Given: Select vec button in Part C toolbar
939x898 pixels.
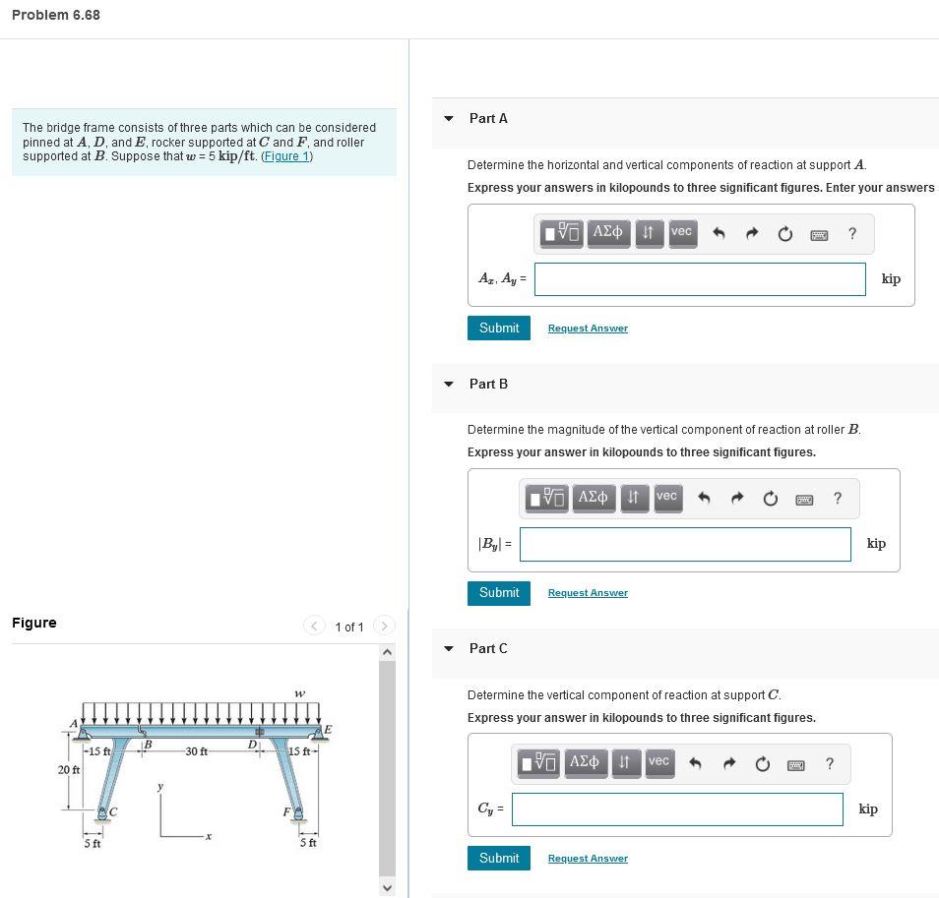Looking at the screenshot, I should 658,763.
